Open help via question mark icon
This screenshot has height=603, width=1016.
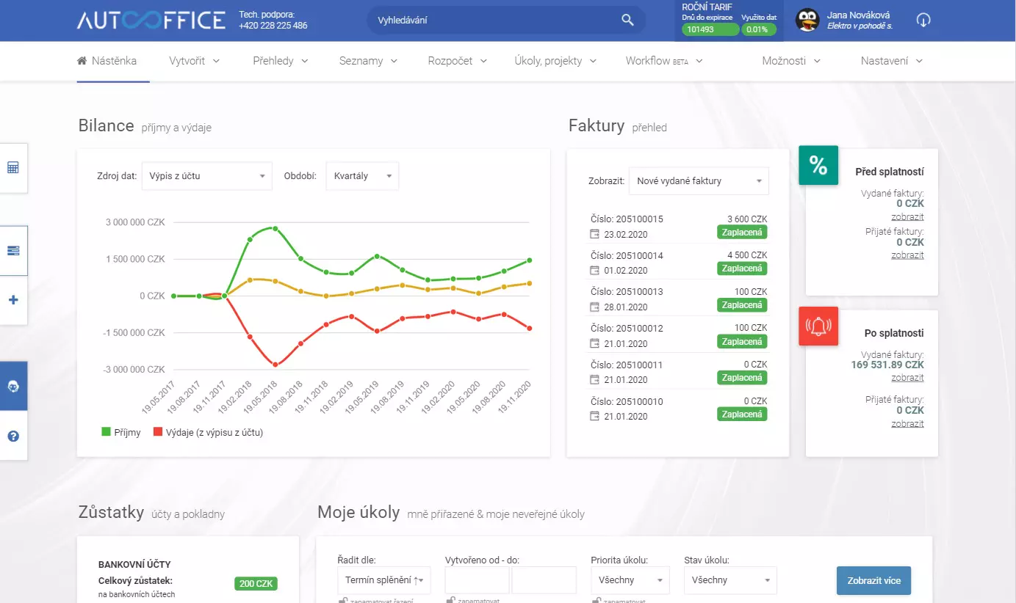click(x=13, y=436)
